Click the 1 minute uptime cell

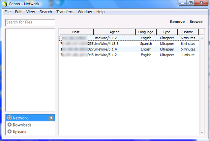(188, 55)
